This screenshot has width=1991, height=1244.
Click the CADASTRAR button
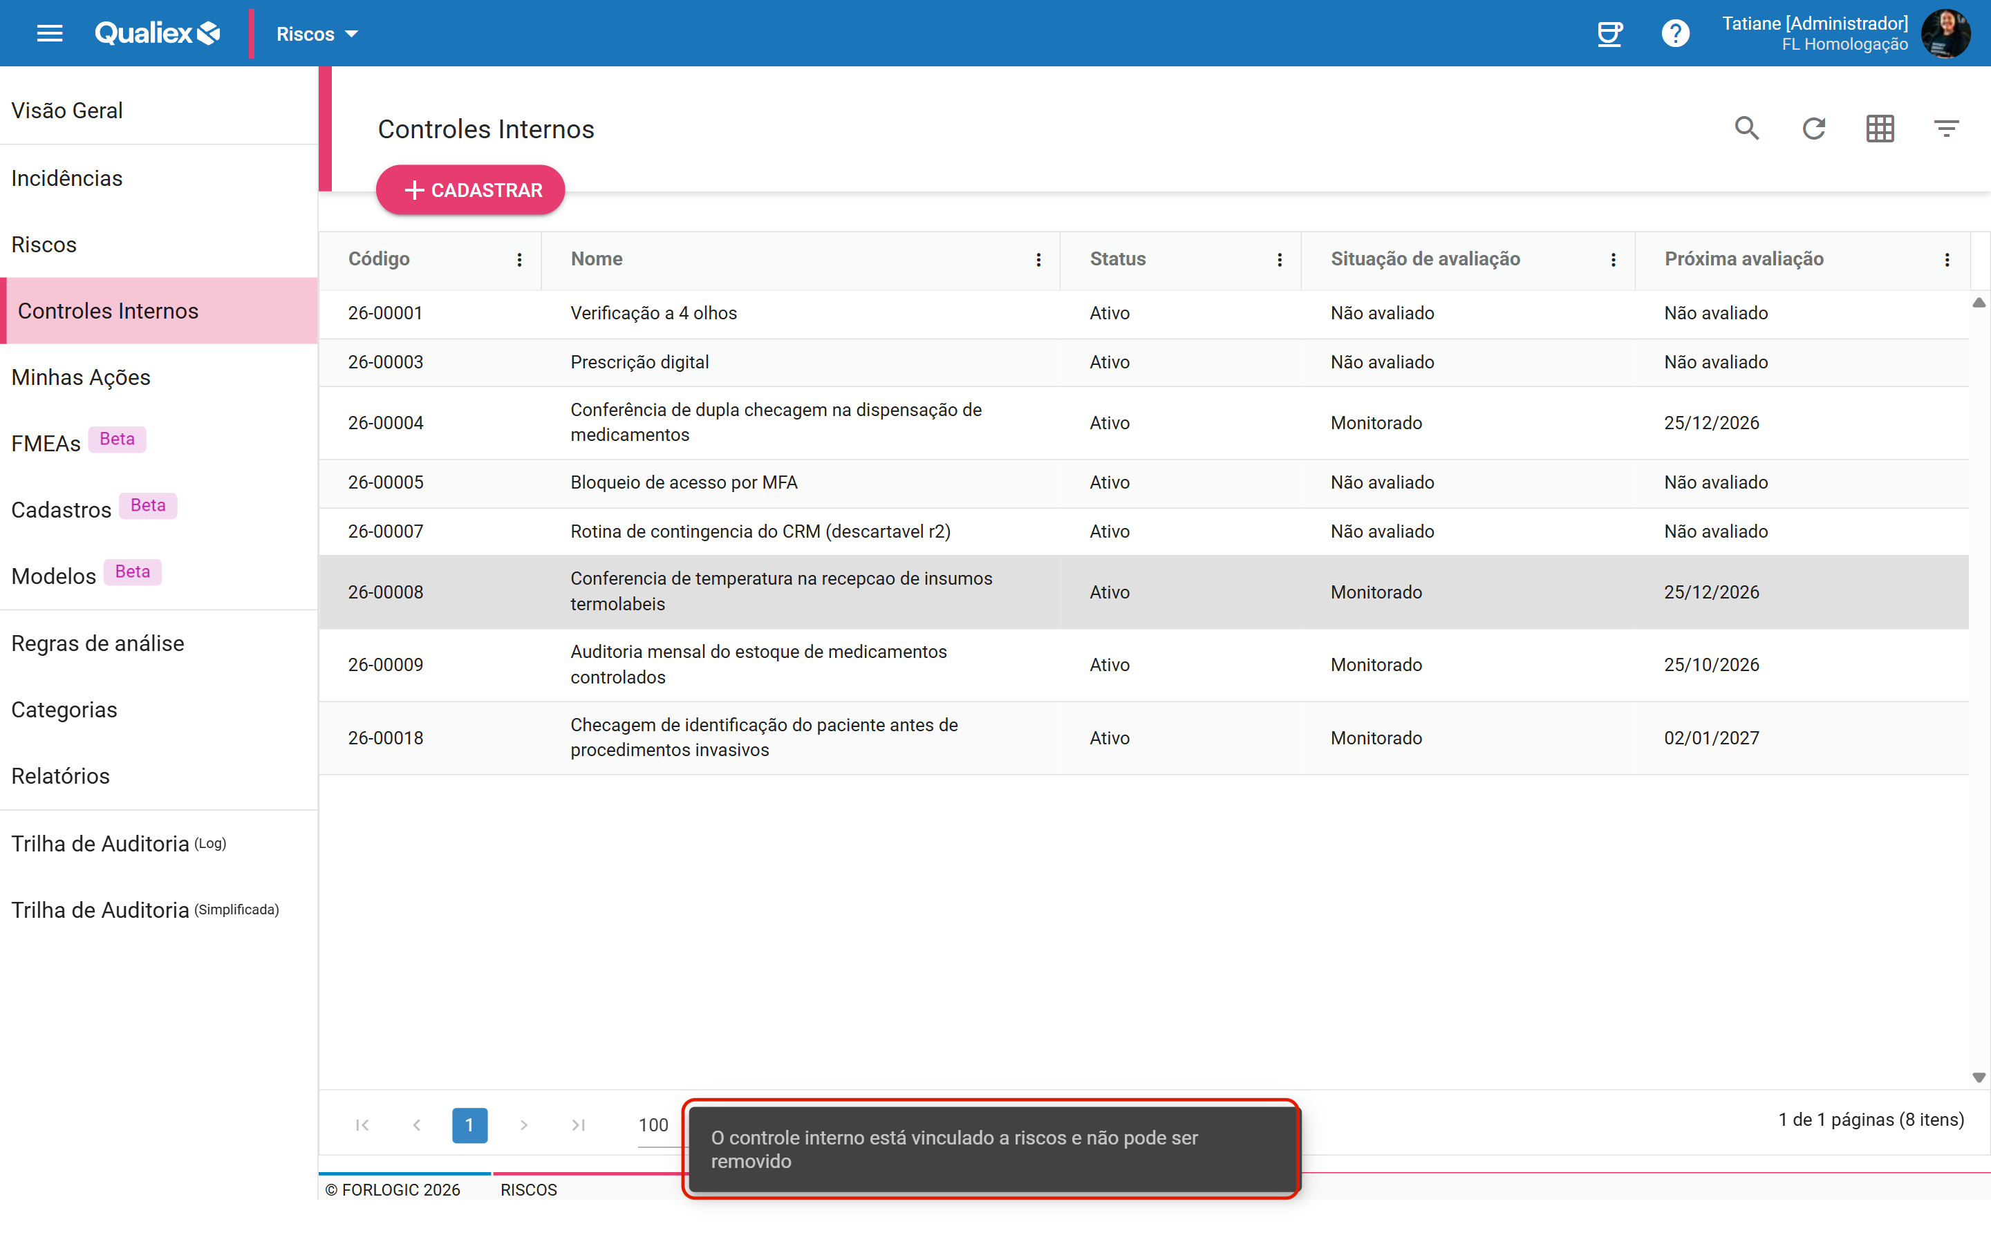[471, 190]
